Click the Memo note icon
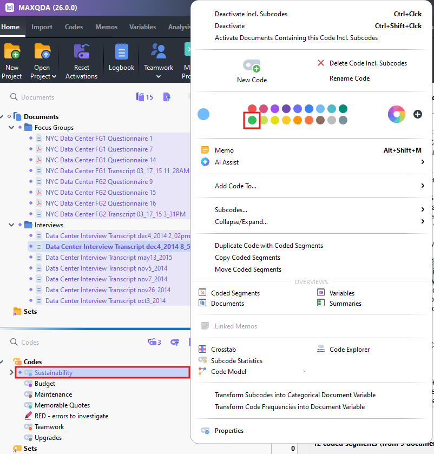This screenshot has width=434, height=454. tap(205, 150)
